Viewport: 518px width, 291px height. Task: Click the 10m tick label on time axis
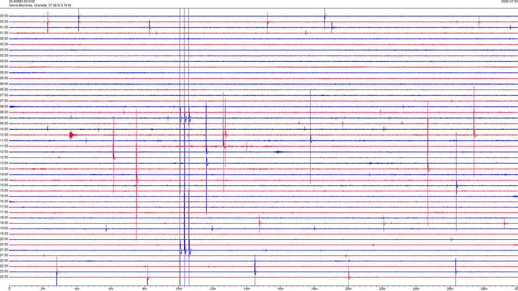click(179, 289)
